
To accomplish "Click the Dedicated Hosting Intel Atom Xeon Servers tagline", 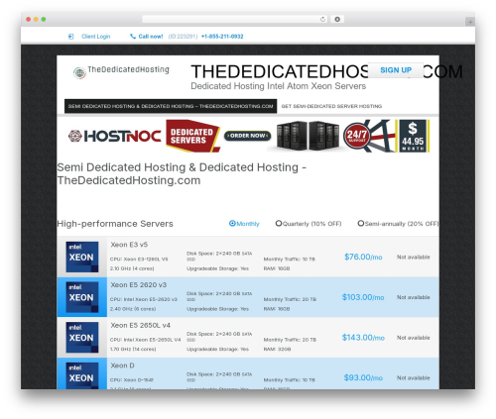I will tap(279, 86).
